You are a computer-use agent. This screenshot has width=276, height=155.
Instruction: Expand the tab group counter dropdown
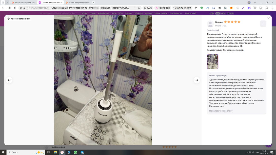7,3
